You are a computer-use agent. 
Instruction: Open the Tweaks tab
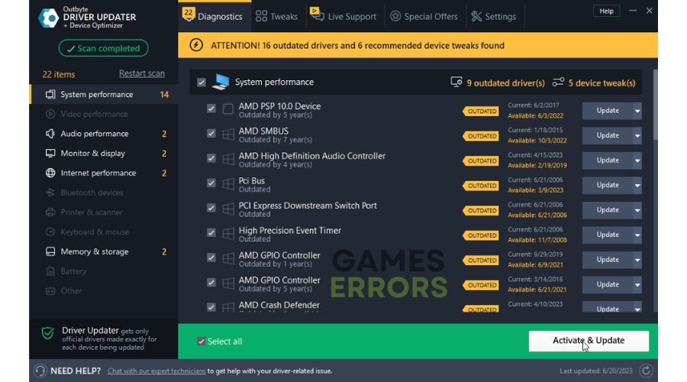tap(278, 16)
